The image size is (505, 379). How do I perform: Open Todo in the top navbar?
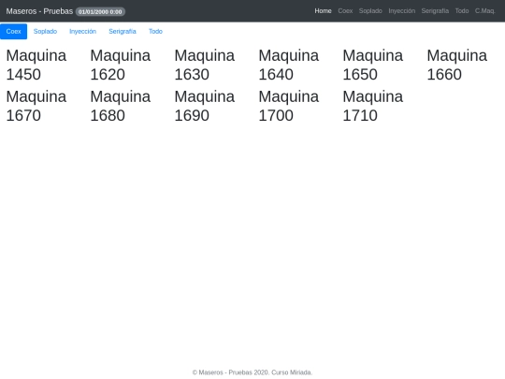(x=462, y=11)
